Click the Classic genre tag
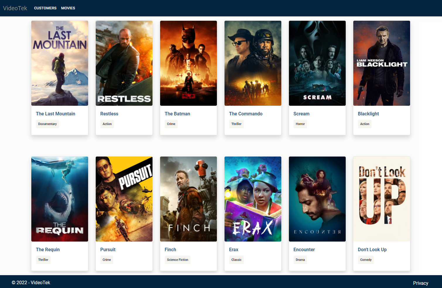Screen dimensions: 442x288 coord(237,260)
